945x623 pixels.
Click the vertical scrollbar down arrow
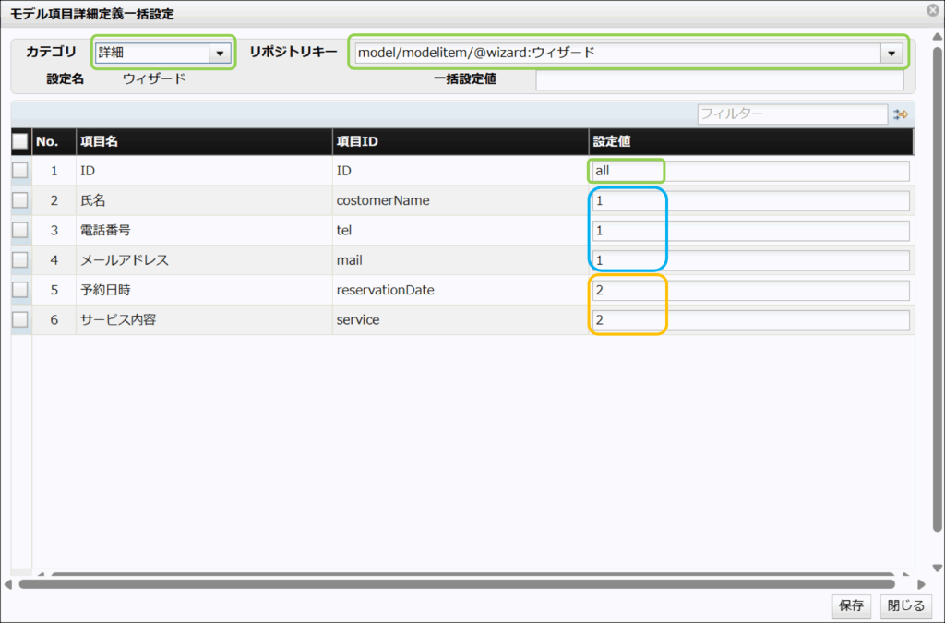[938, 568]
